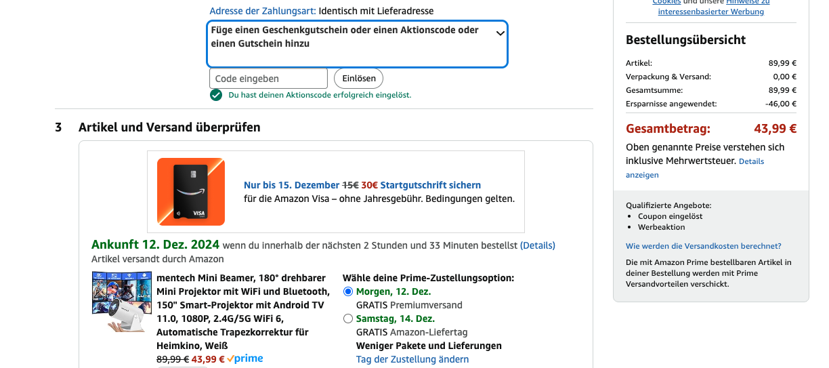This screenshot has width=829, height=368.
Task: Click the Amazon Visa card image
Action: (x=191, y=192)
